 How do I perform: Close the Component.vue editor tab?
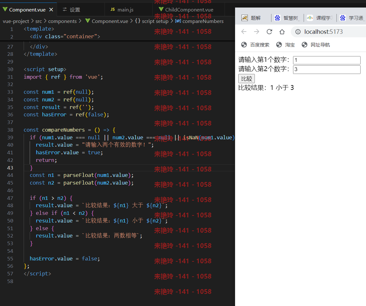tap(51, 10)
